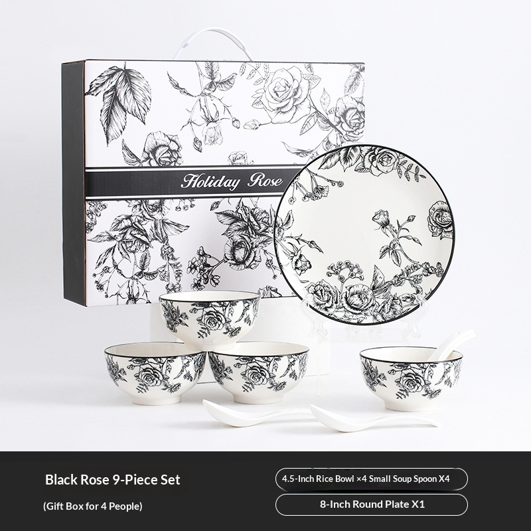The image size is (531, 531).
Task: Select the round floral plate
Action: [x=364, y=234]
